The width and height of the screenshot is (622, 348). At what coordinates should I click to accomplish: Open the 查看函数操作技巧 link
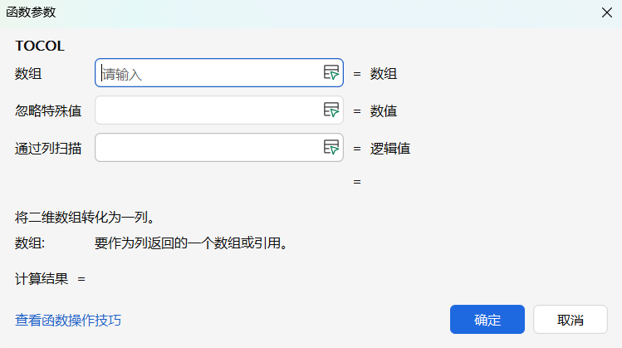pos(68,320)
